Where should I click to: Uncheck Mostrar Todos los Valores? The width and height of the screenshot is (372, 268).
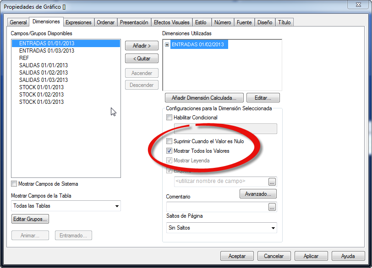click(x=169, y=150)
